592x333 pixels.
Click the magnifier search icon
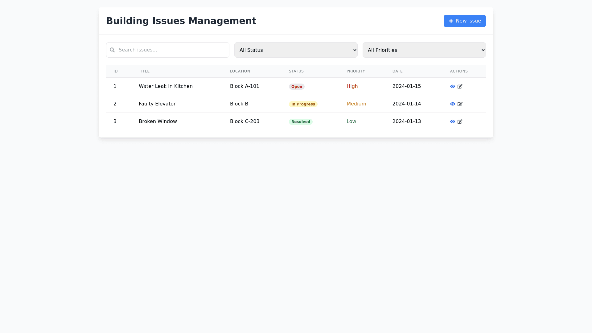[112, 50]
